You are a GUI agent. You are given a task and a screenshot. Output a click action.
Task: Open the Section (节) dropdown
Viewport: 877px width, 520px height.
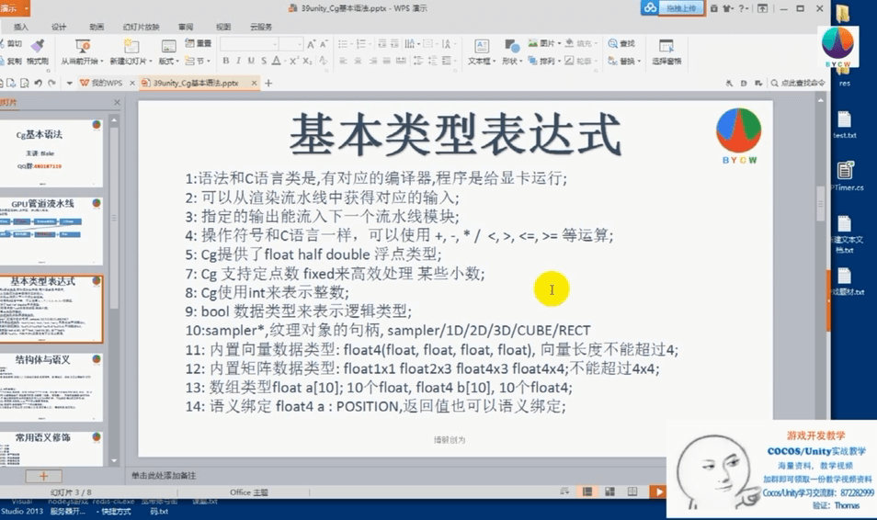(198, 61)
